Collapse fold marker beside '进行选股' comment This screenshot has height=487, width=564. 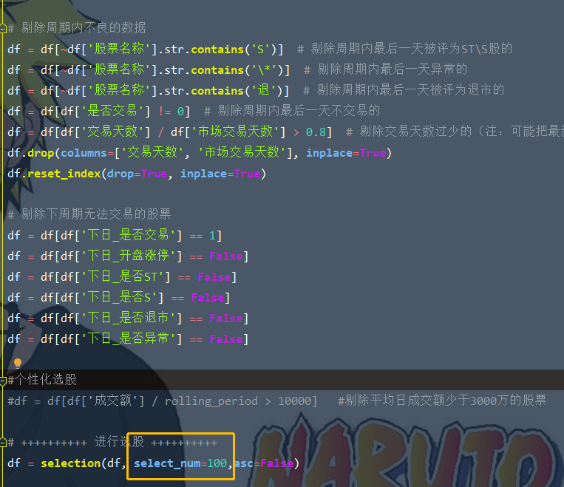click(3, 442)
